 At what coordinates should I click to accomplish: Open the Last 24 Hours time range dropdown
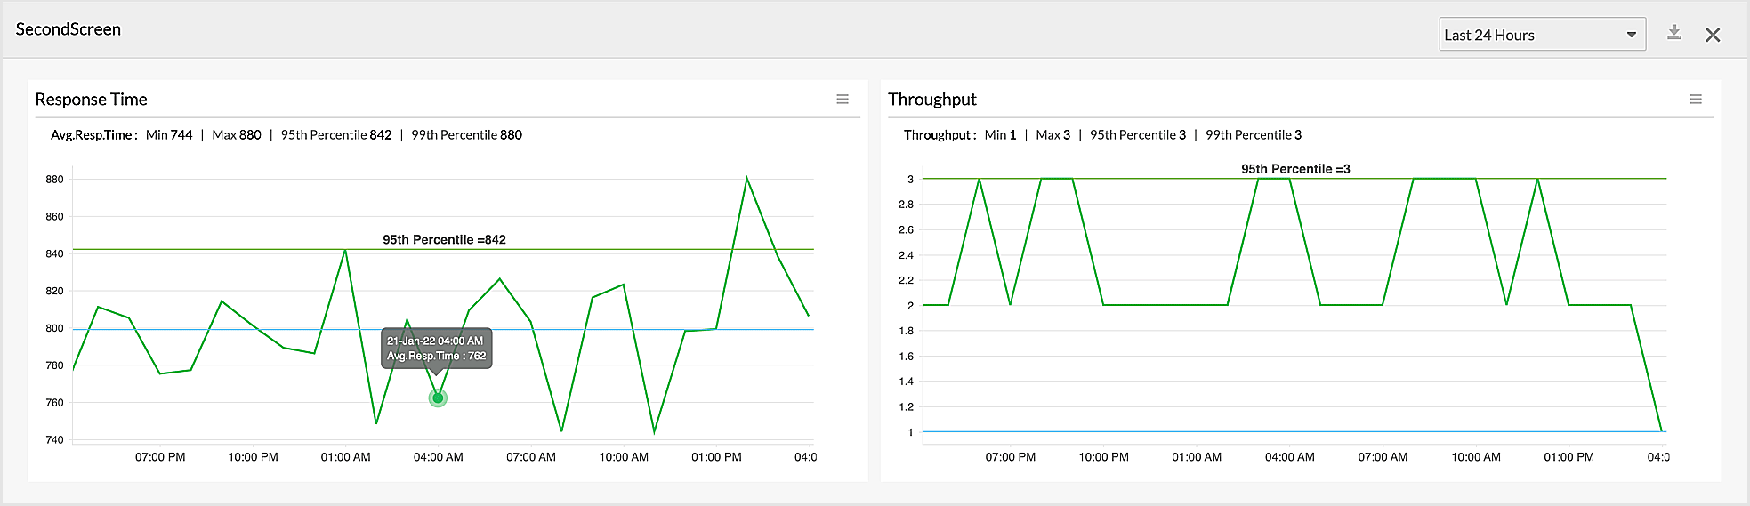[x=1541, y=35]
